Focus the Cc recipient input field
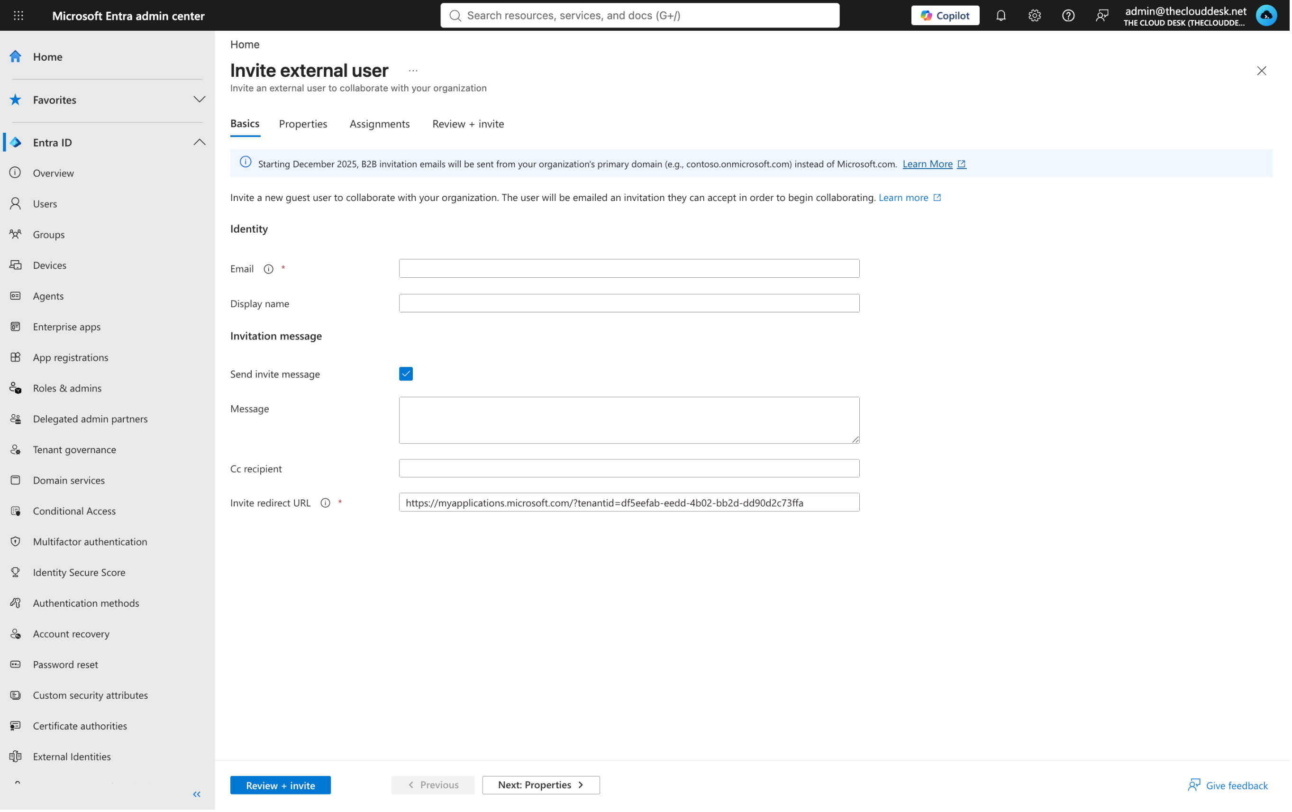Image resolution: width=1292 pixels, height=812 pixels. [629, 468]
